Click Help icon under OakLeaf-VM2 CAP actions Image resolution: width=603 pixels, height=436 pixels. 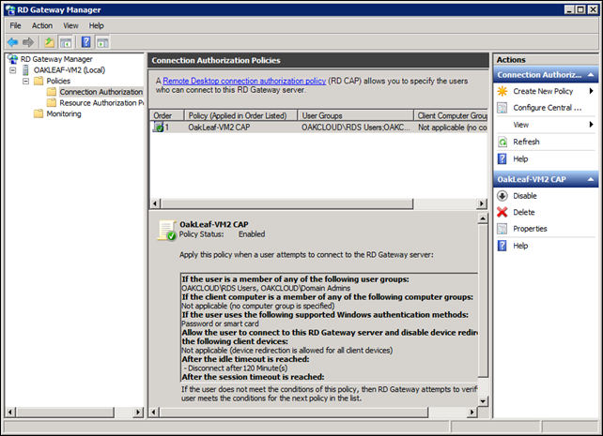tap(502, 246)
